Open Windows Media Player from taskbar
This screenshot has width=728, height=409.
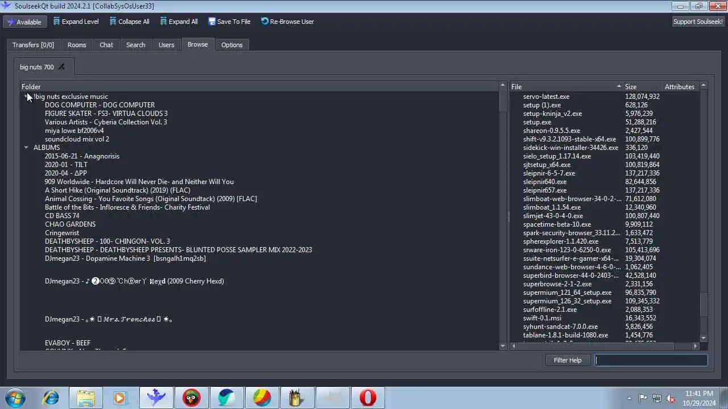point(121,398)
